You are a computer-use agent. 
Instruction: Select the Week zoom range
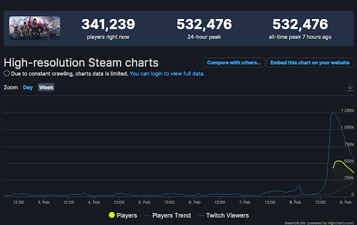[46, 87]
